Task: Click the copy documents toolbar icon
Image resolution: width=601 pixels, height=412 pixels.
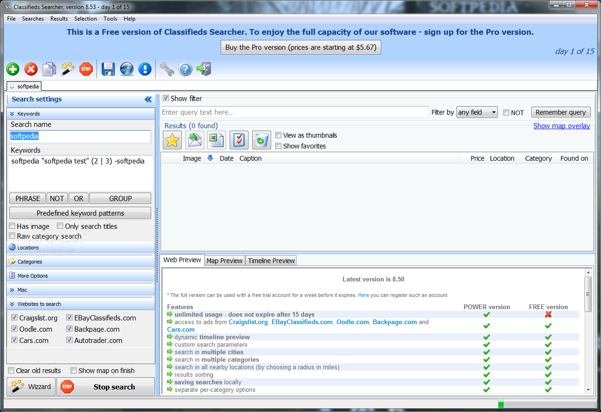Action: 49,70
